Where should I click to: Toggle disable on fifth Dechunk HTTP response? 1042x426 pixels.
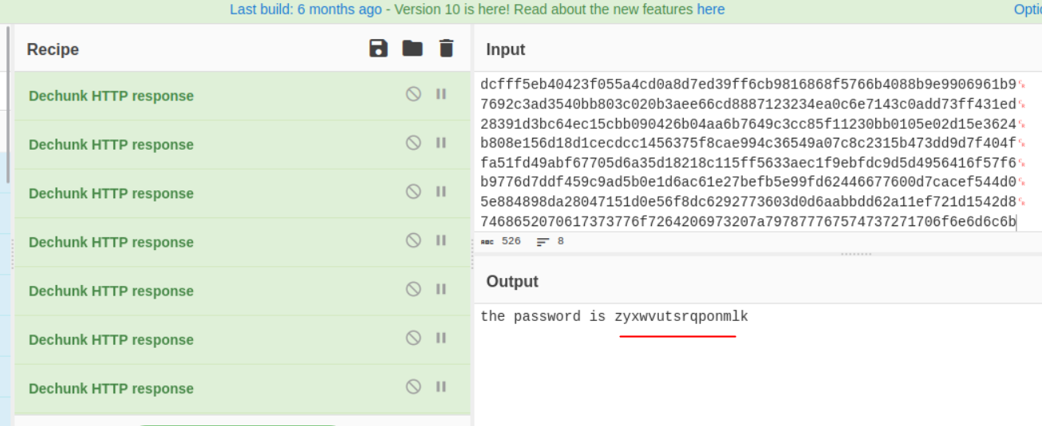click(413, 289)
